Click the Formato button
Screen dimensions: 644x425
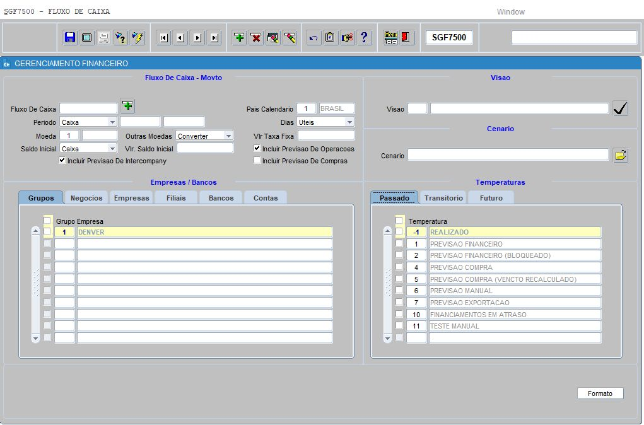(x=600, y=393)
